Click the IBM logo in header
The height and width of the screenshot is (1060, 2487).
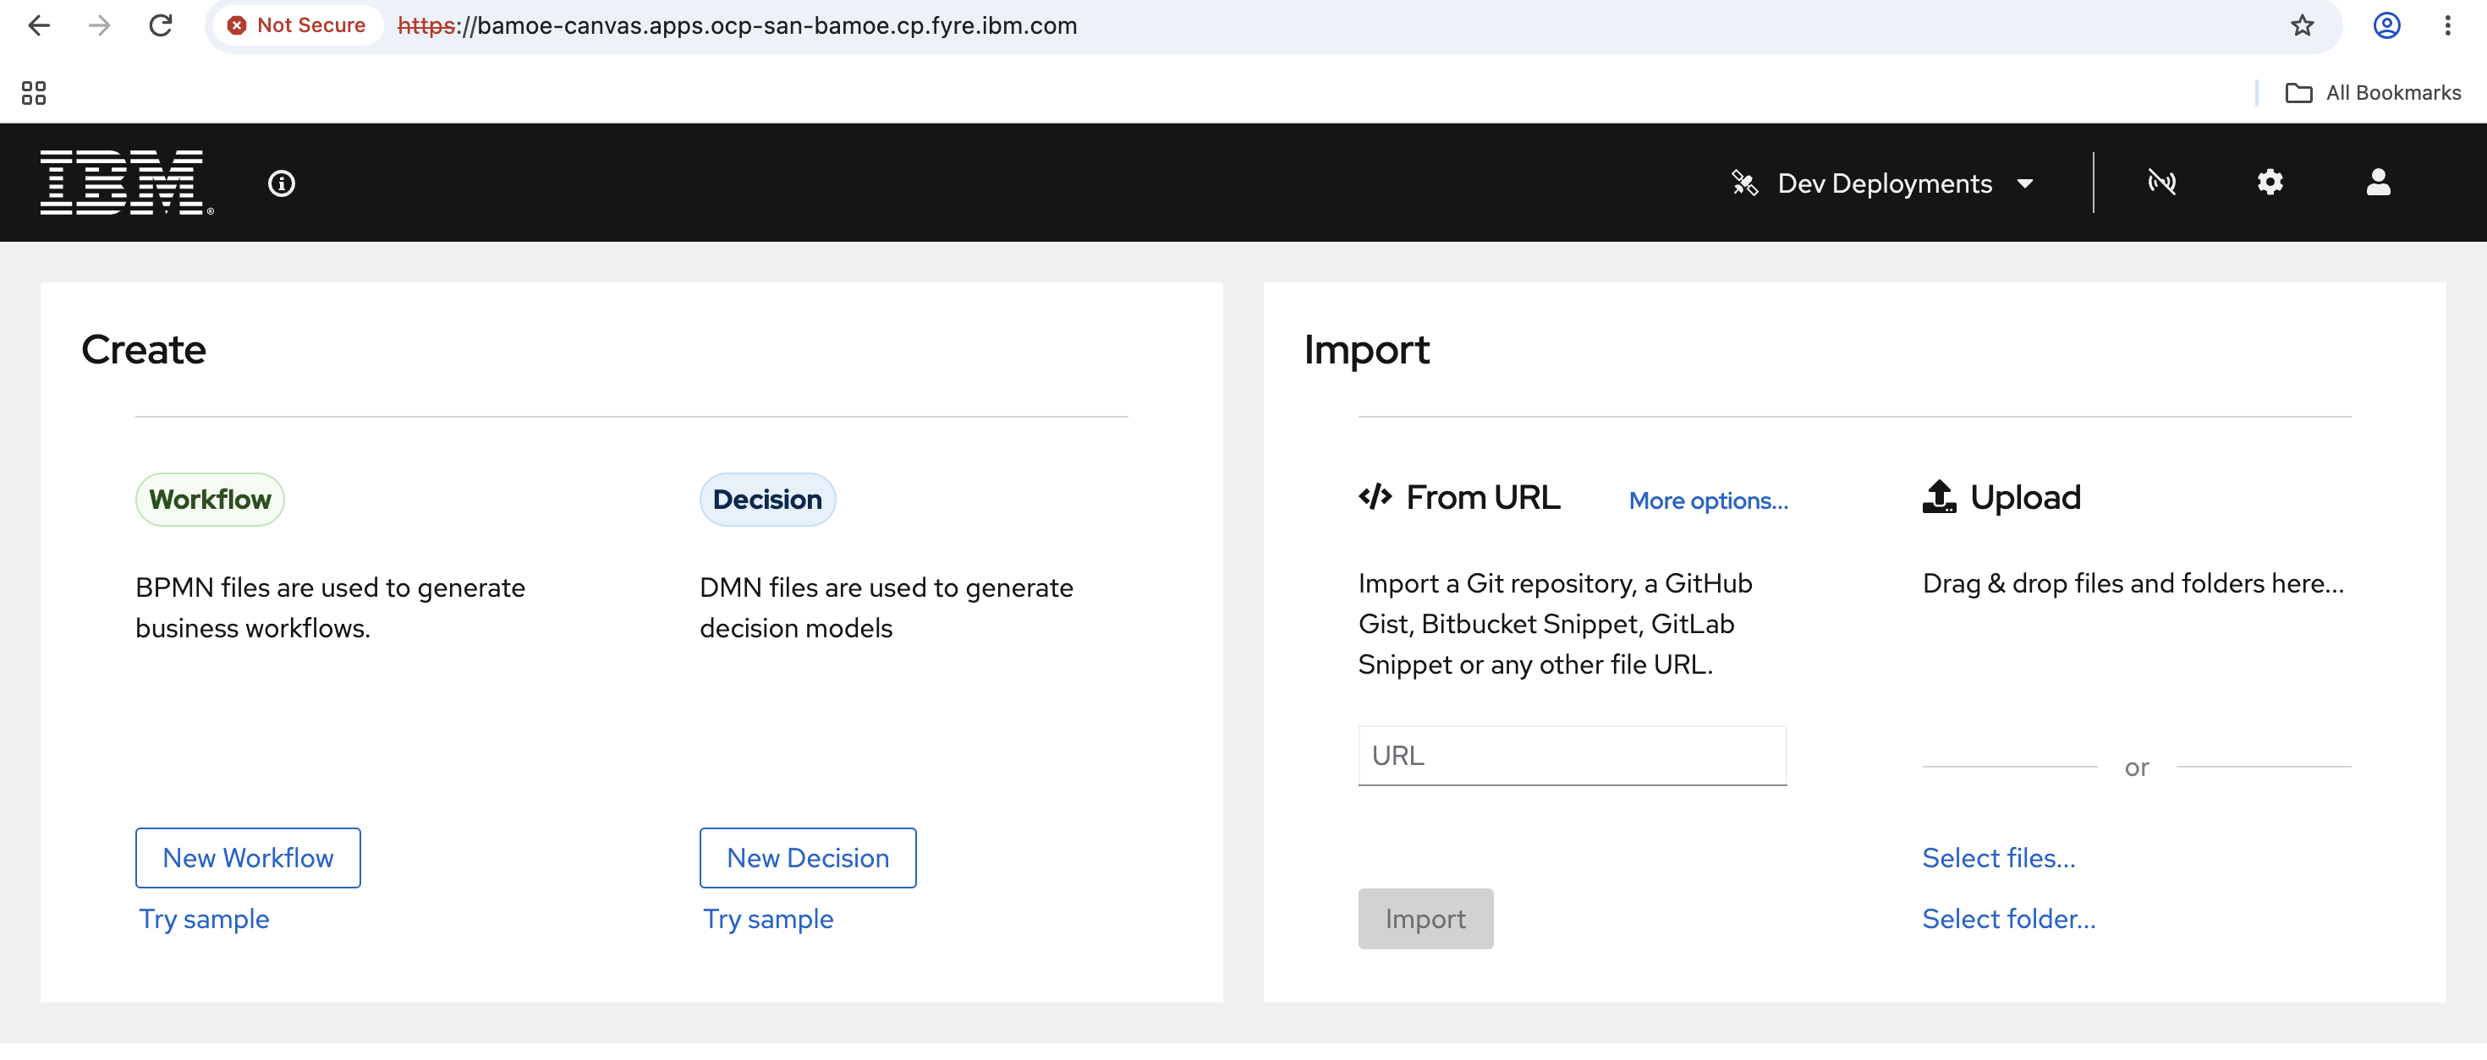click(x=127, y=182)
